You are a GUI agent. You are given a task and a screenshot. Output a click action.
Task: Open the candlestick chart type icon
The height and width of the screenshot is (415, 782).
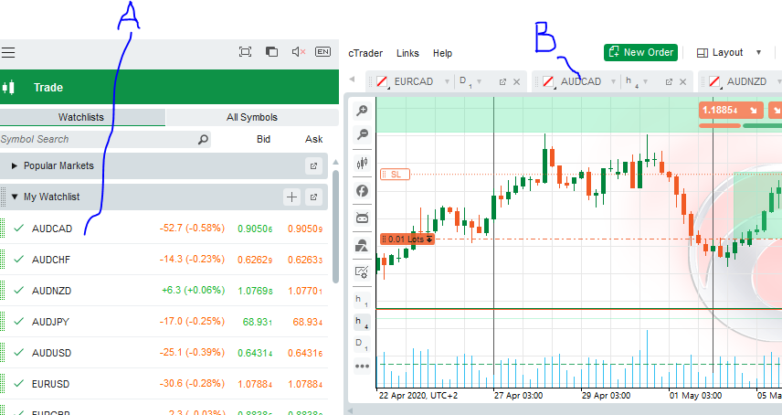(362, 163)
